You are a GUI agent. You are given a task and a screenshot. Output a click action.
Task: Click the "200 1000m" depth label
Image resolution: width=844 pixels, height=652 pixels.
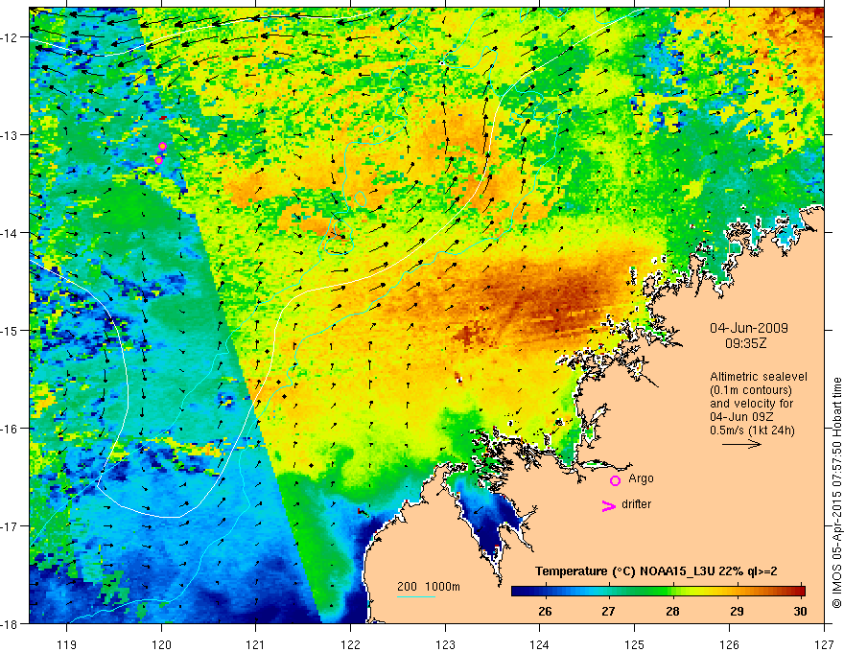(x=429, y=587)
